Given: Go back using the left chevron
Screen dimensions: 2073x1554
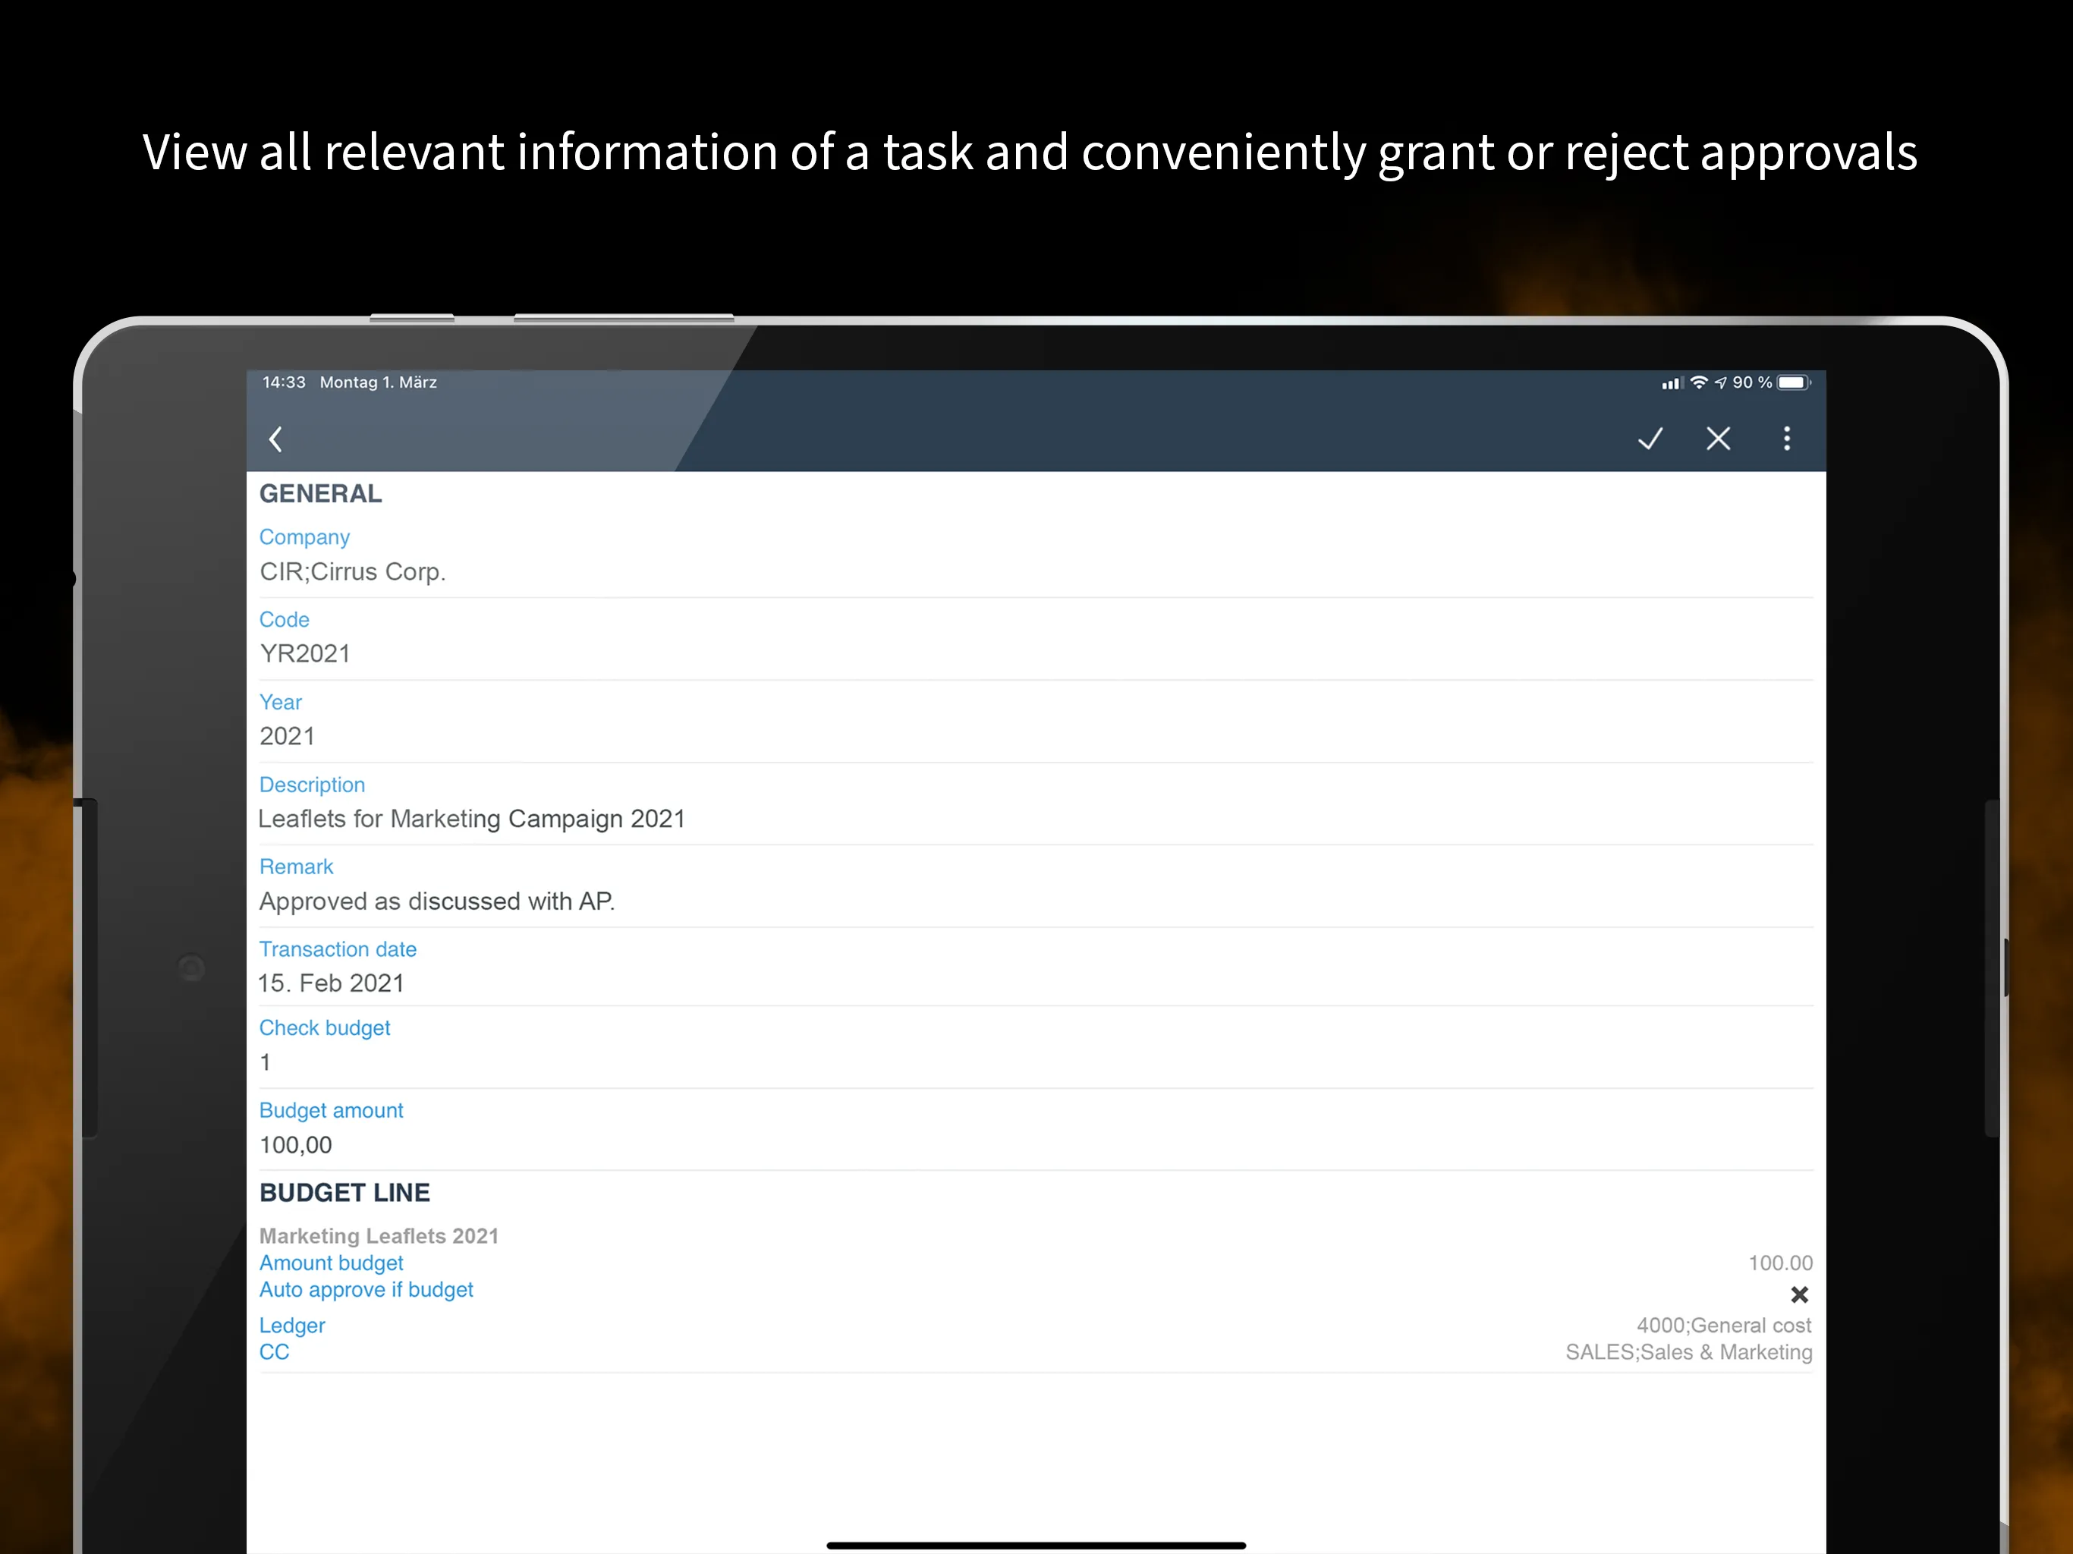Looking at the screenshot, I should [x=275, y=439].
